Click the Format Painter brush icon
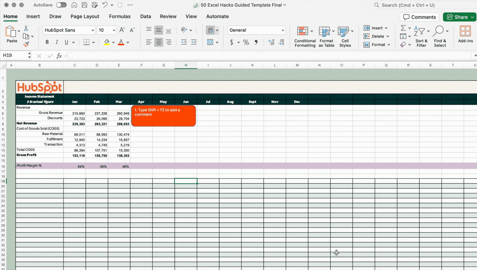Viewport: 477px width, 270px height. (26, 44)
